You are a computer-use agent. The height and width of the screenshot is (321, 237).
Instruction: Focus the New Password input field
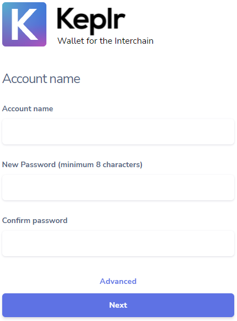click(x=118, y=188)
